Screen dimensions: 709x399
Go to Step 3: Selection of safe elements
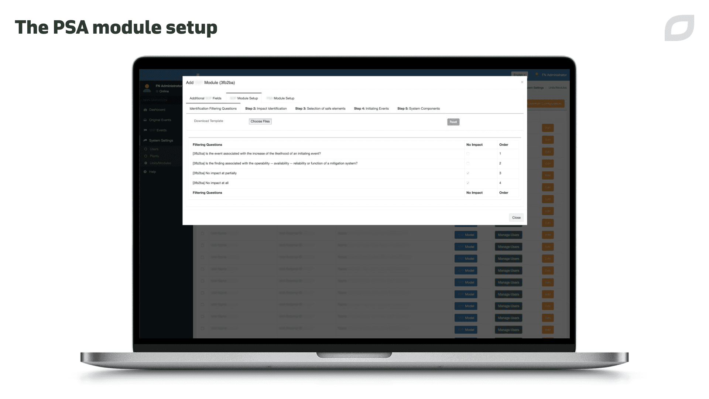(x=320, y=109)
